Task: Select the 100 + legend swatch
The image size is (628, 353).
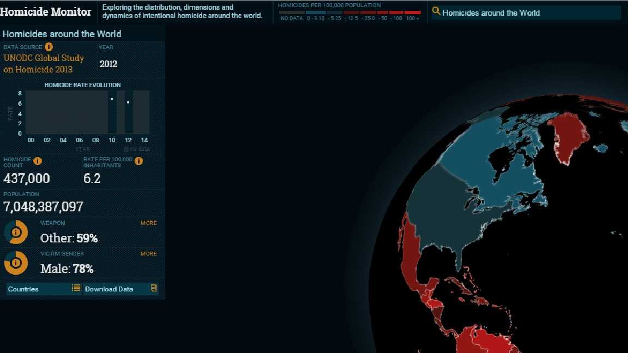Action: pos(413,13)
